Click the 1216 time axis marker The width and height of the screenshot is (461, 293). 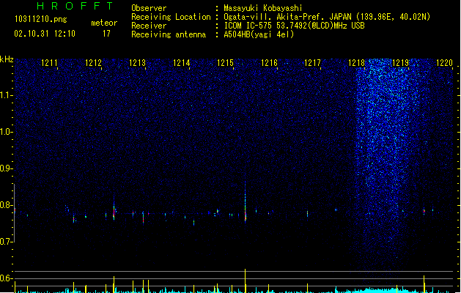[269, 63]
